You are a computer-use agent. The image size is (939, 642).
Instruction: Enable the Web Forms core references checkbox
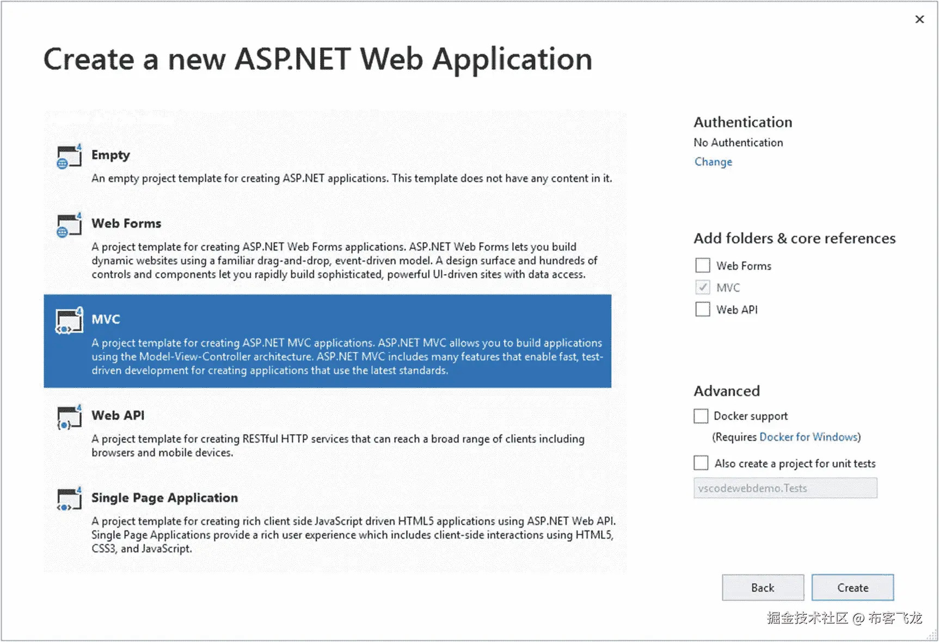tap(703, 266)
